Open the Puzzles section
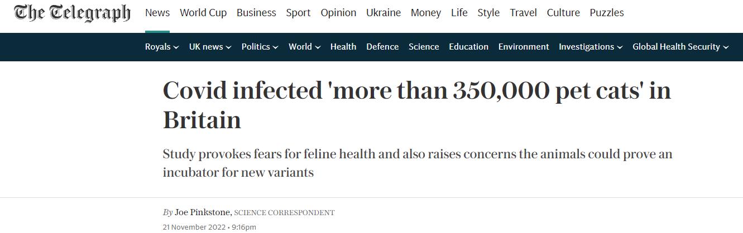The width and height of the screenshot is (743, 233). (x=607, y=13)
